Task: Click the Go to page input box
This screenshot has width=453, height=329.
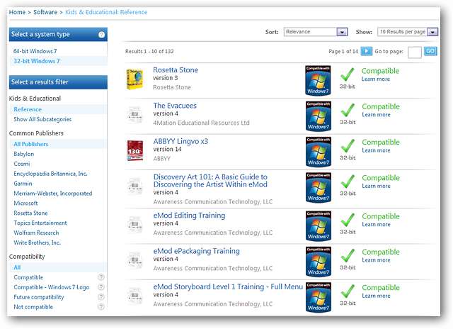Action: point(415,51)
